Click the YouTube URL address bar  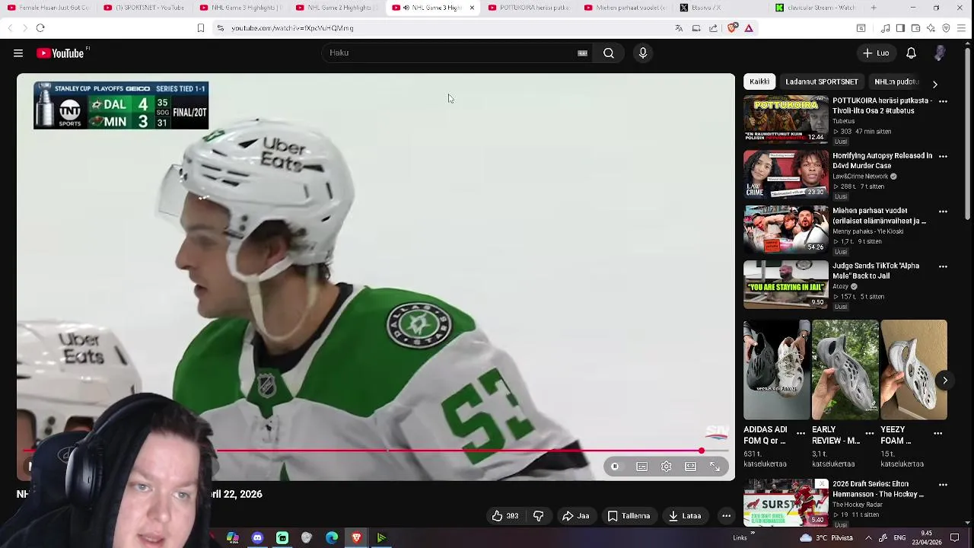449,28
